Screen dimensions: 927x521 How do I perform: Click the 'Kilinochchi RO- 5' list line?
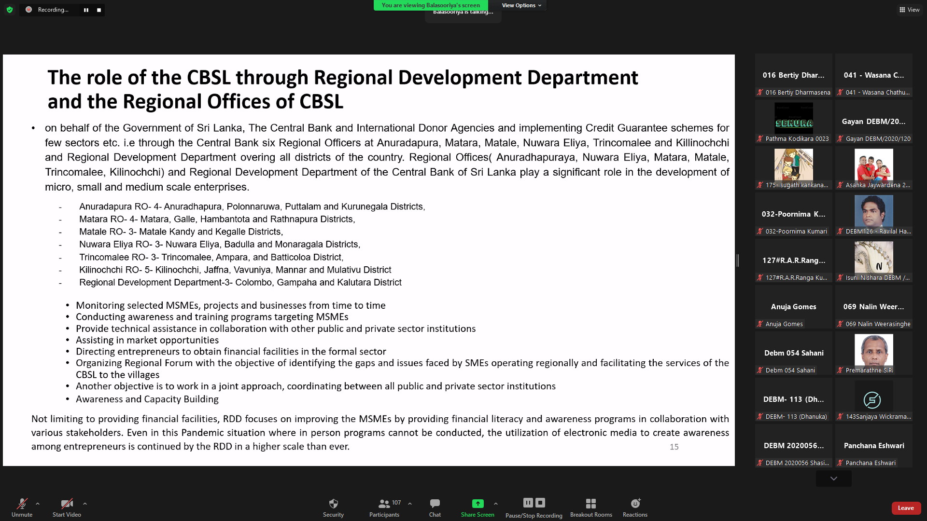pos(235,270)
